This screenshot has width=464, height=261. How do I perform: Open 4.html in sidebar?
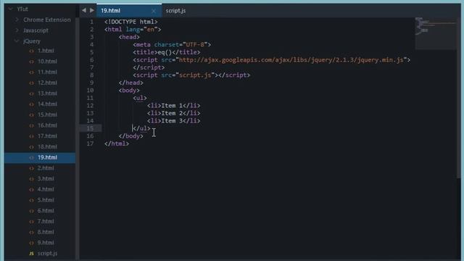[x=46, y=189]
